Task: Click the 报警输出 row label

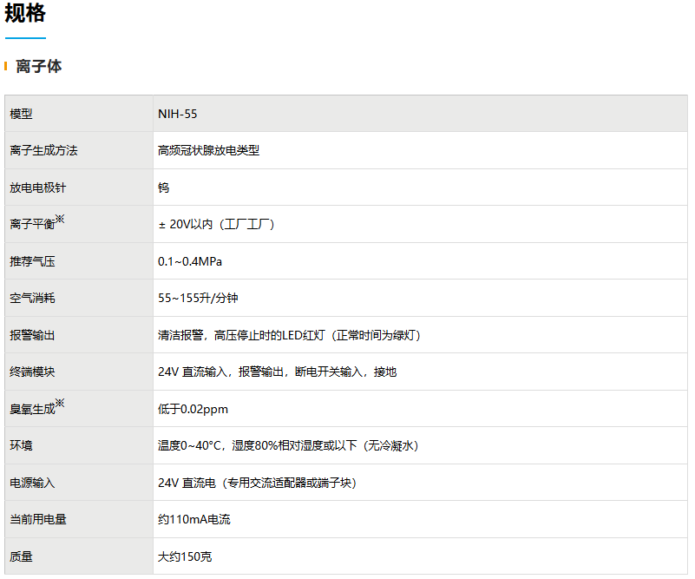Action: [x=32, y=335]
